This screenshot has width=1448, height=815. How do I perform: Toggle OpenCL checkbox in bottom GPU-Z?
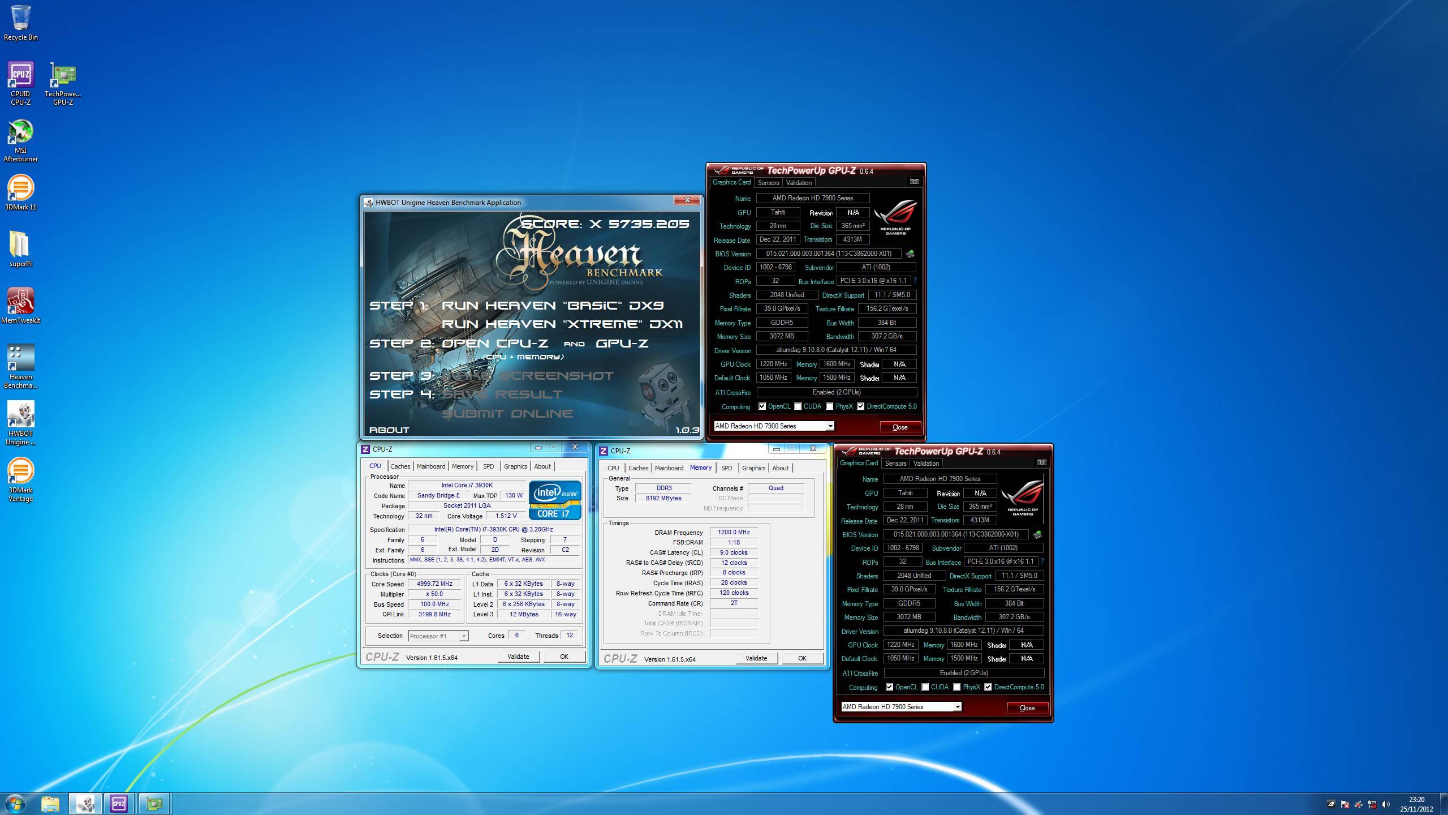[x=889, y=687]
